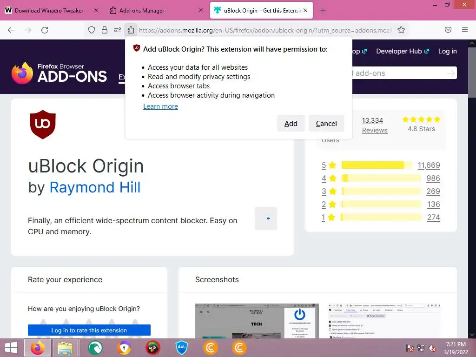Switch to Download Winaero Tweaker tab

click(48, 11)
